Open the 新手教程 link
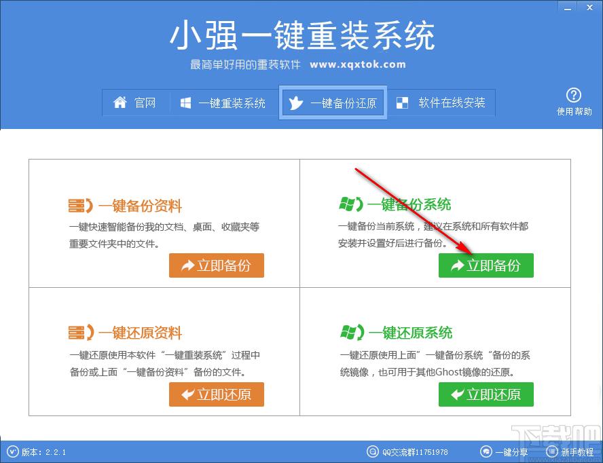 click(577, 452)
